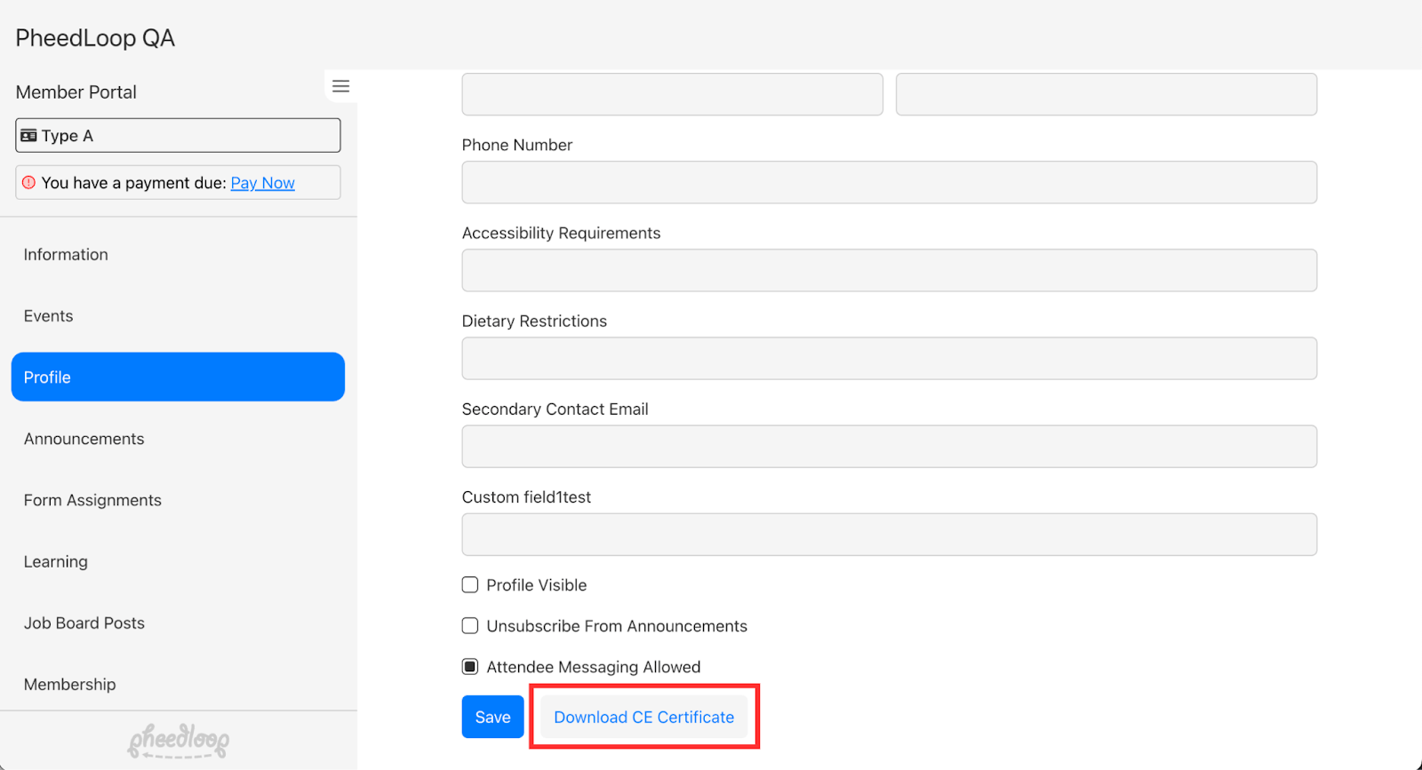Click the red payment due alert icon

pos(28,182)
